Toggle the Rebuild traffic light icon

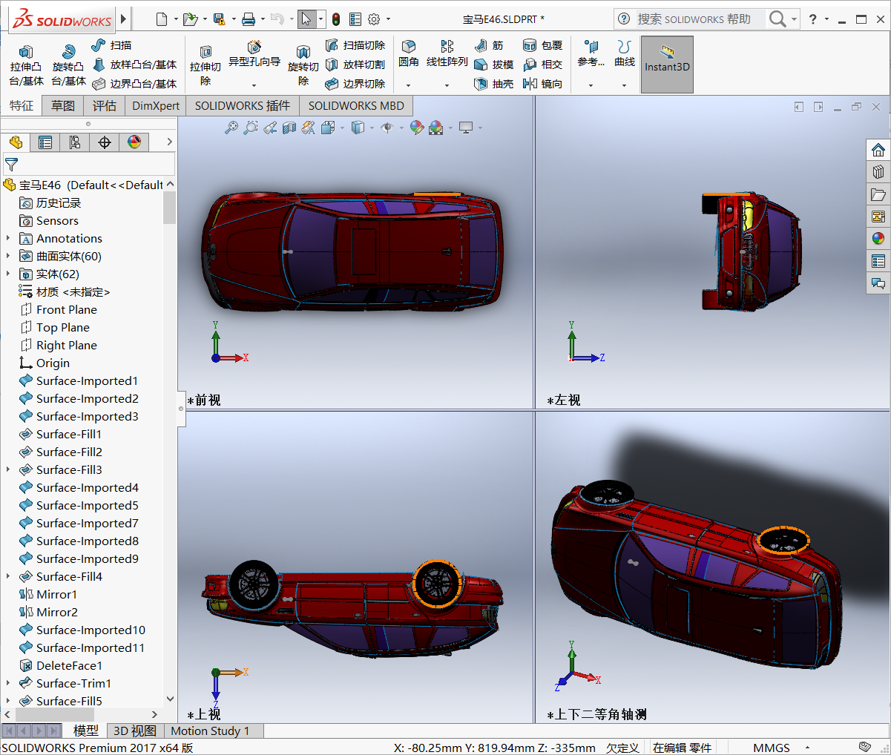pyautogui.click(x=336, y=19)
